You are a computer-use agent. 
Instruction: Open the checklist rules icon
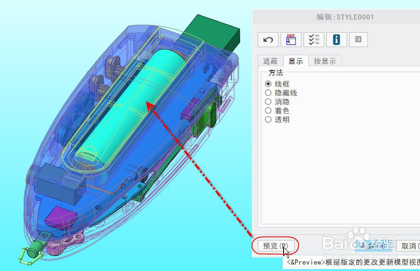click(314, 40)
